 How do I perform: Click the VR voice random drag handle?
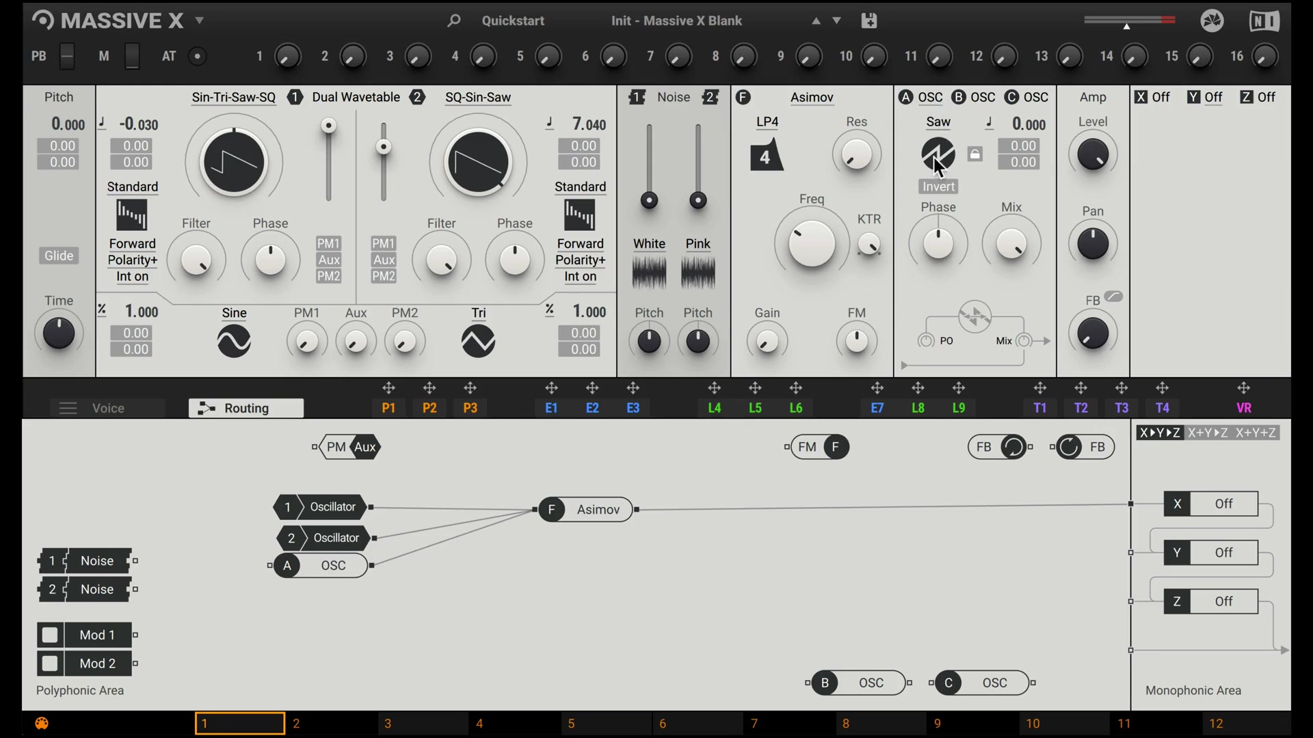(1244, 388)
